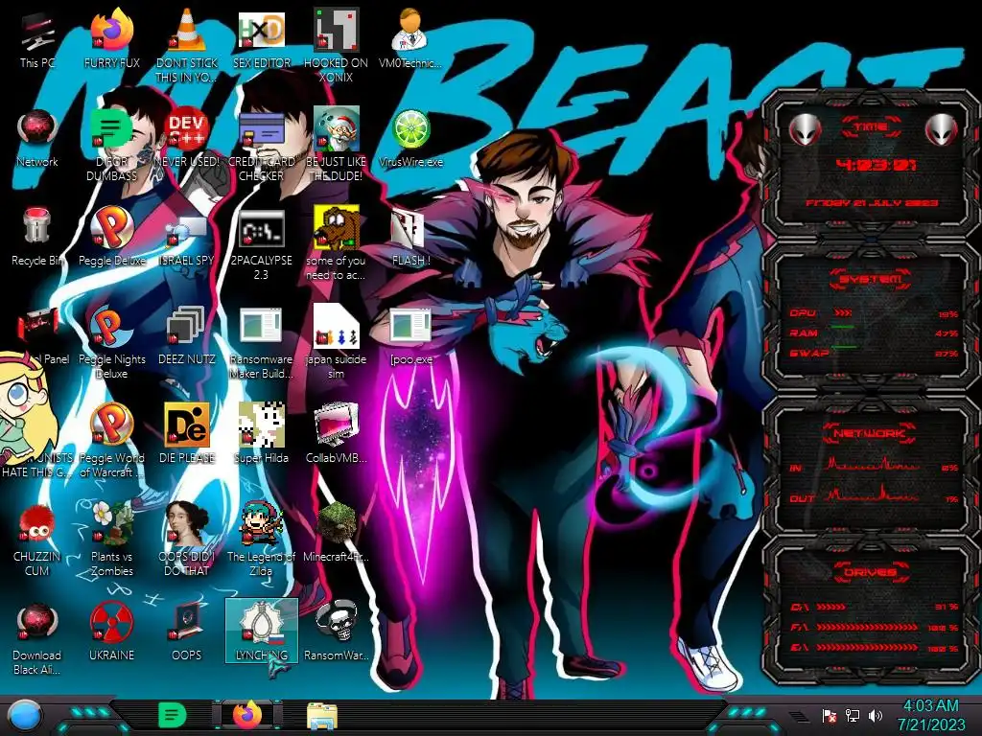Open 2PACALYPSE 2.3 console icon
982x736 pixels.
tap(261, 242)
